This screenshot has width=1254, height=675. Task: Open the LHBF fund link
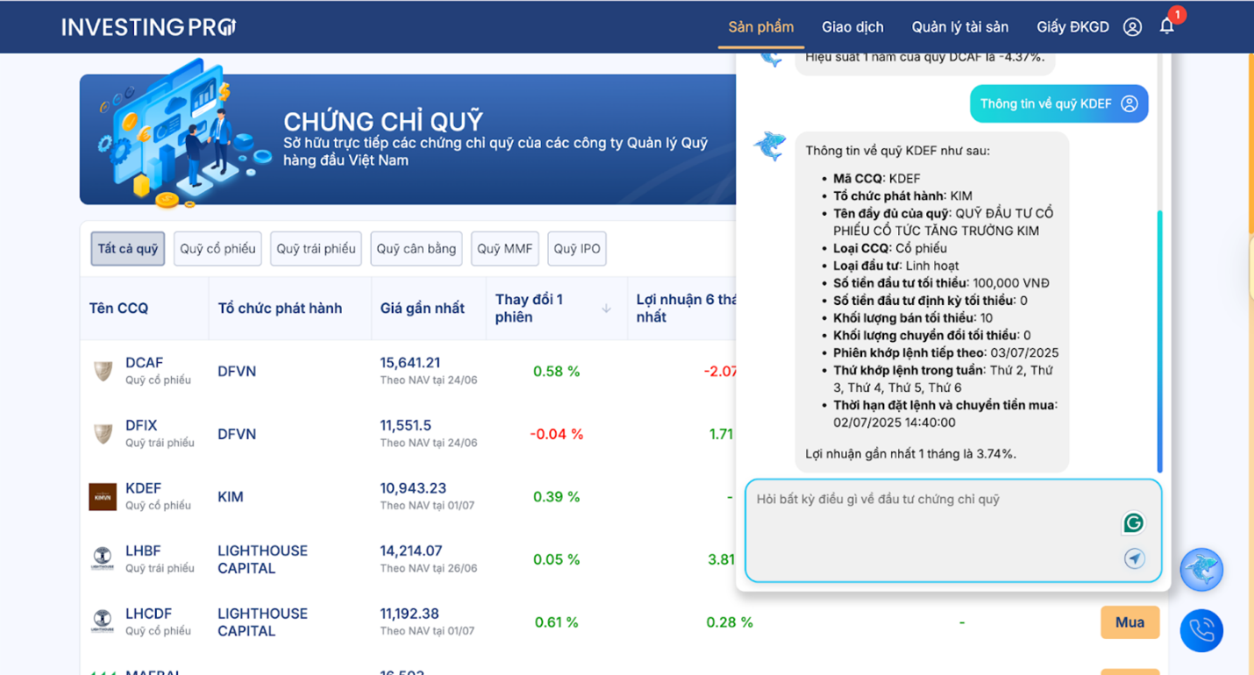[x=143, y=551]
